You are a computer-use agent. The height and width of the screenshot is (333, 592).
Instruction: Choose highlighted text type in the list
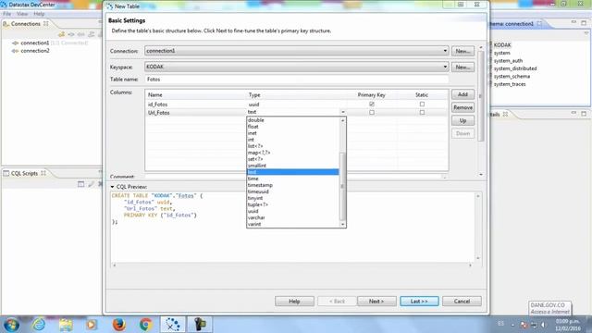click(x=293, y=172)
